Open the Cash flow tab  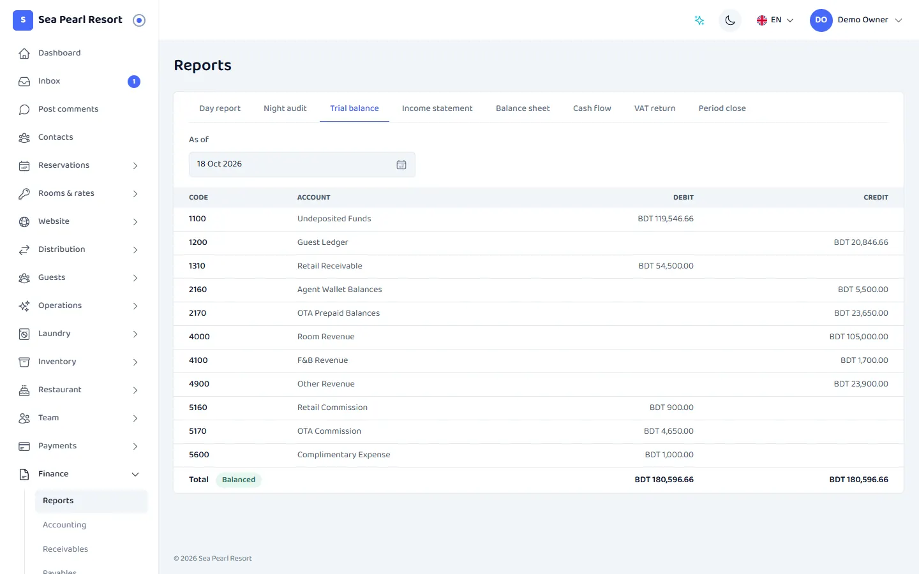point(592,108)
